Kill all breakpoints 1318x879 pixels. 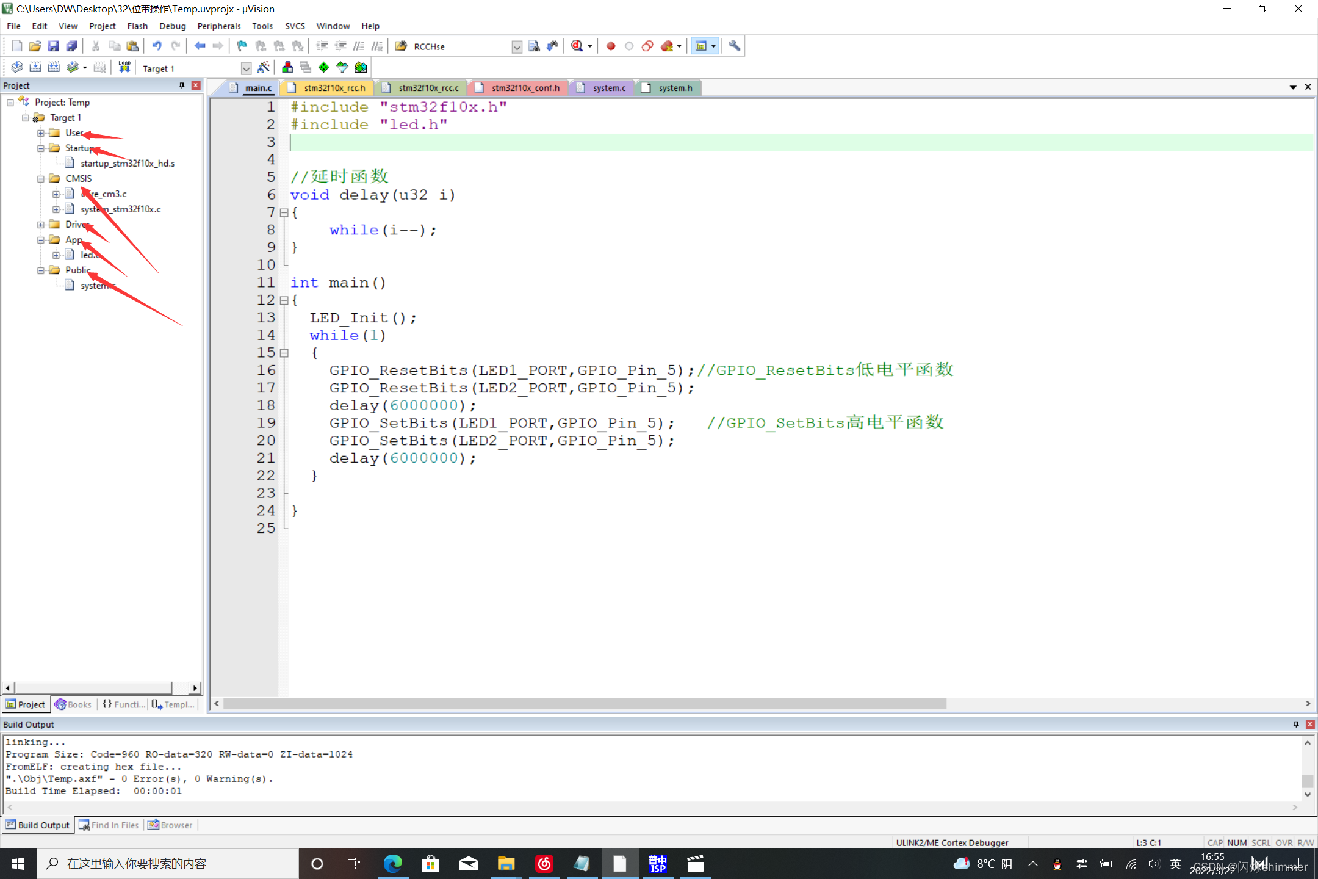[x=668, y=46]
